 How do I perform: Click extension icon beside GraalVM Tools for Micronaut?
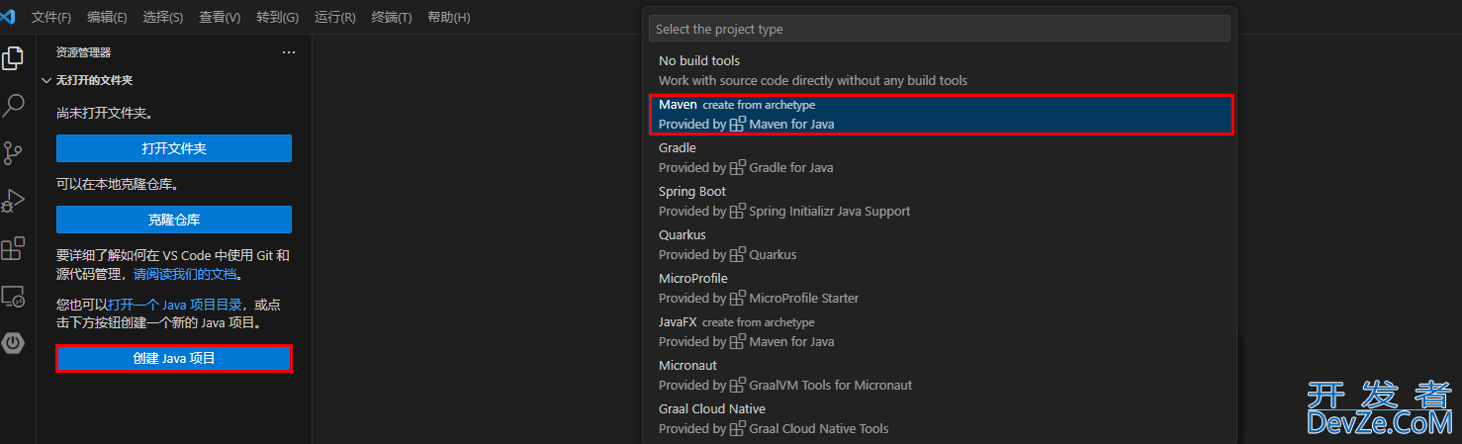click(738, 385)
